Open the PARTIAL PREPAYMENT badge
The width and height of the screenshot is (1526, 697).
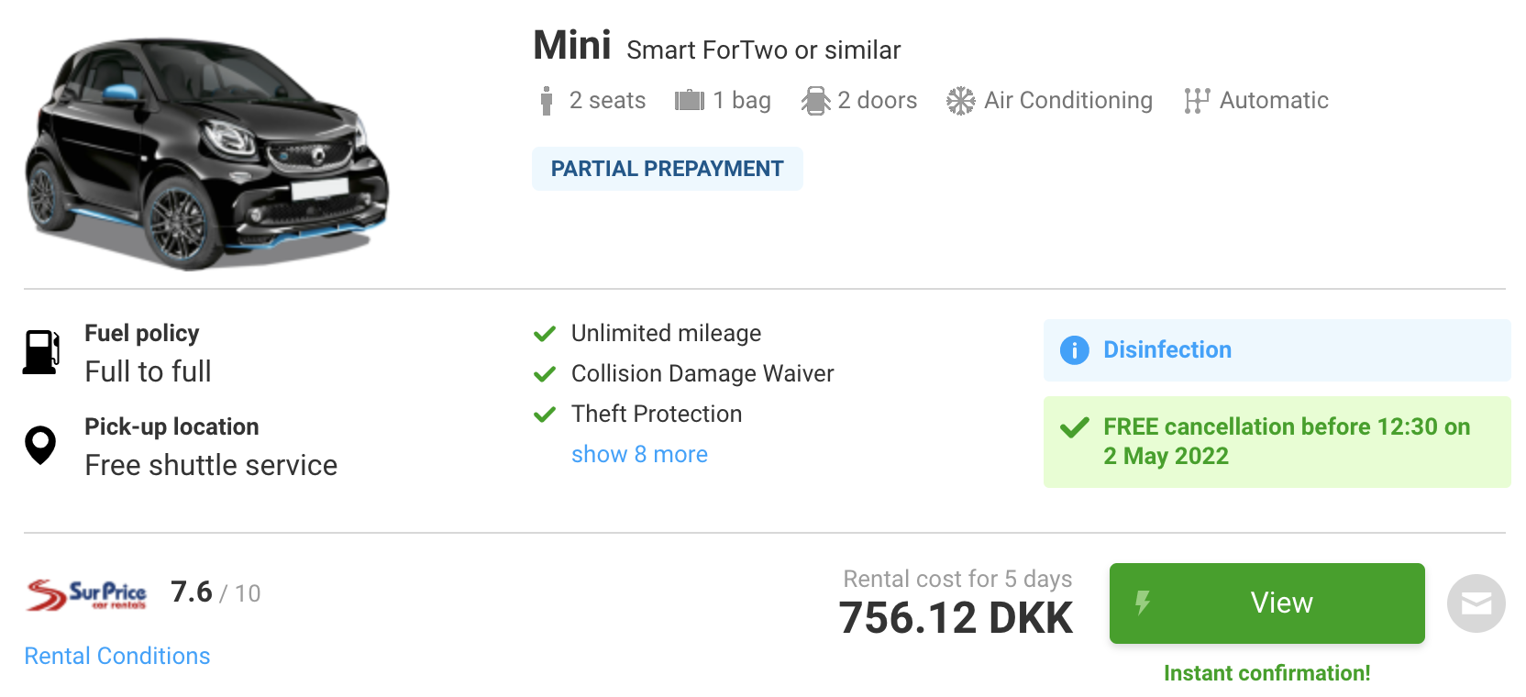[x=667, y=169]
